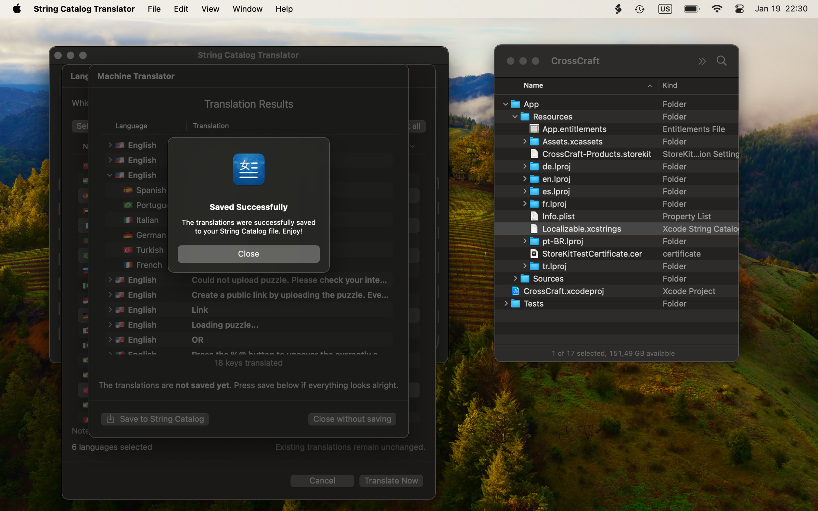This screenshot has width=818, height=511.
Task: Expand the English row for OR
Action: click(110, 339)
